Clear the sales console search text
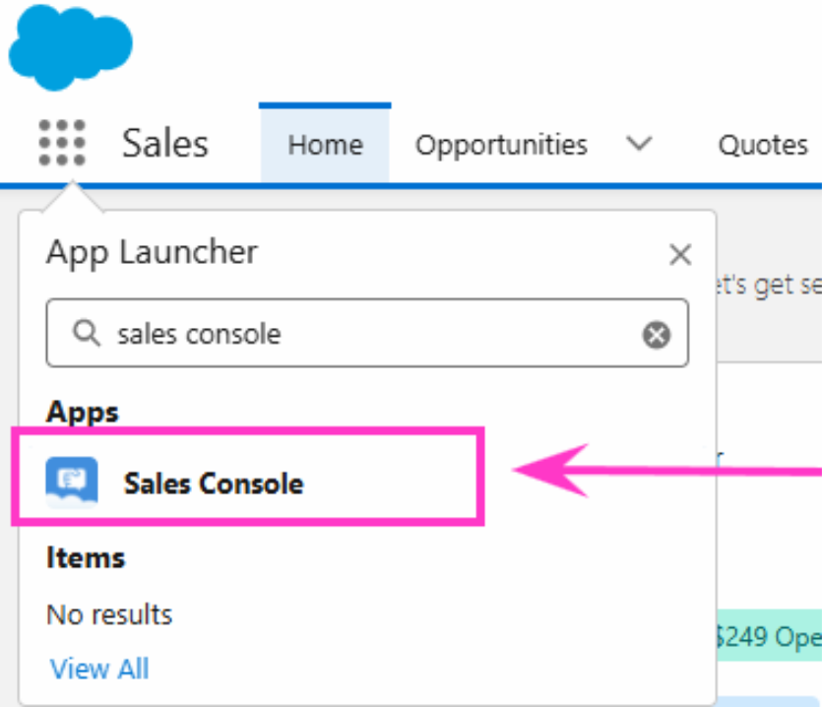The height and width of the screenshot is (707, 822). 657,335
